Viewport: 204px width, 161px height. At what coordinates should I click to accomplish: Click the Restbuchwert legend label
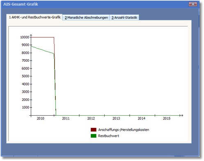click(x=108, y=136)
